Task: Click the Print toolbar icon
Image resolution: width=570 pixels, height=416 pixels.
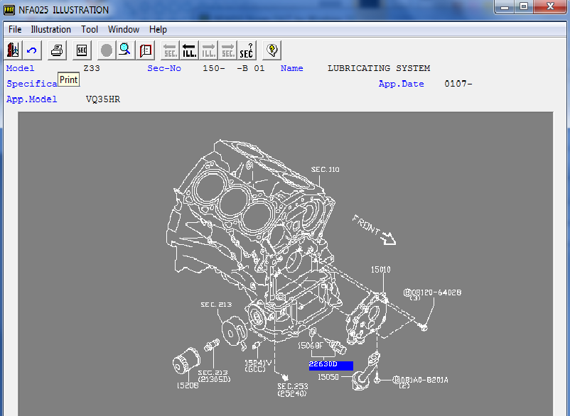Action: (58, 50)
